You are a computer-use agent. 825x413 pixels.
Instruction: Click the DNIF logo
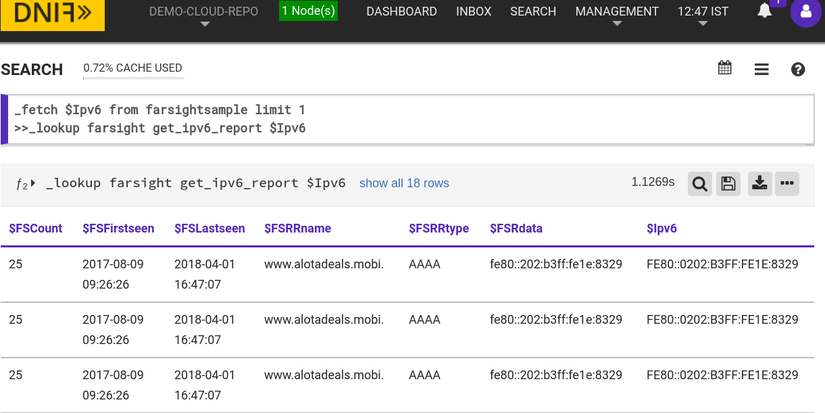tap(52, 15)
